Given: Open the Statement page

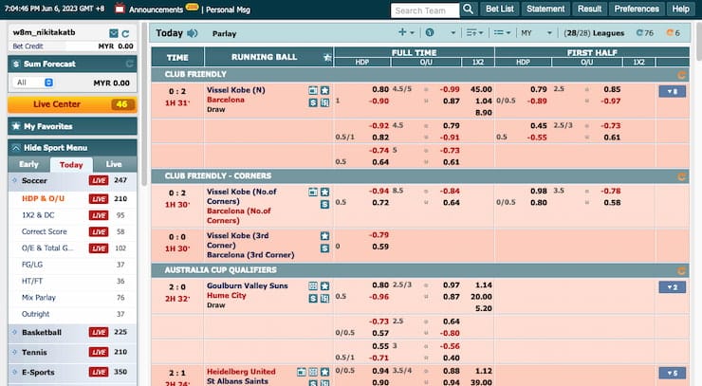Looking at the screenshot, I should (x=545, y=9).
